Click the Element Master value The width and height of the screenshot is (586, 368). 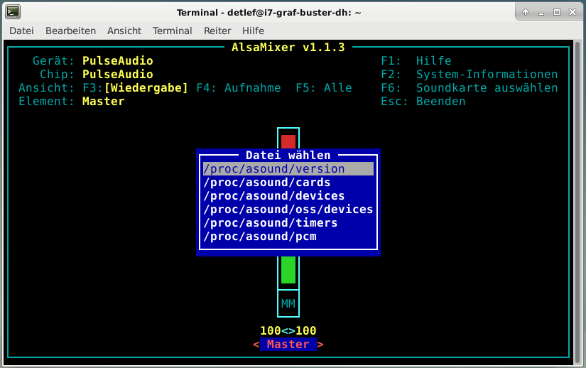(x=103, y=102)
